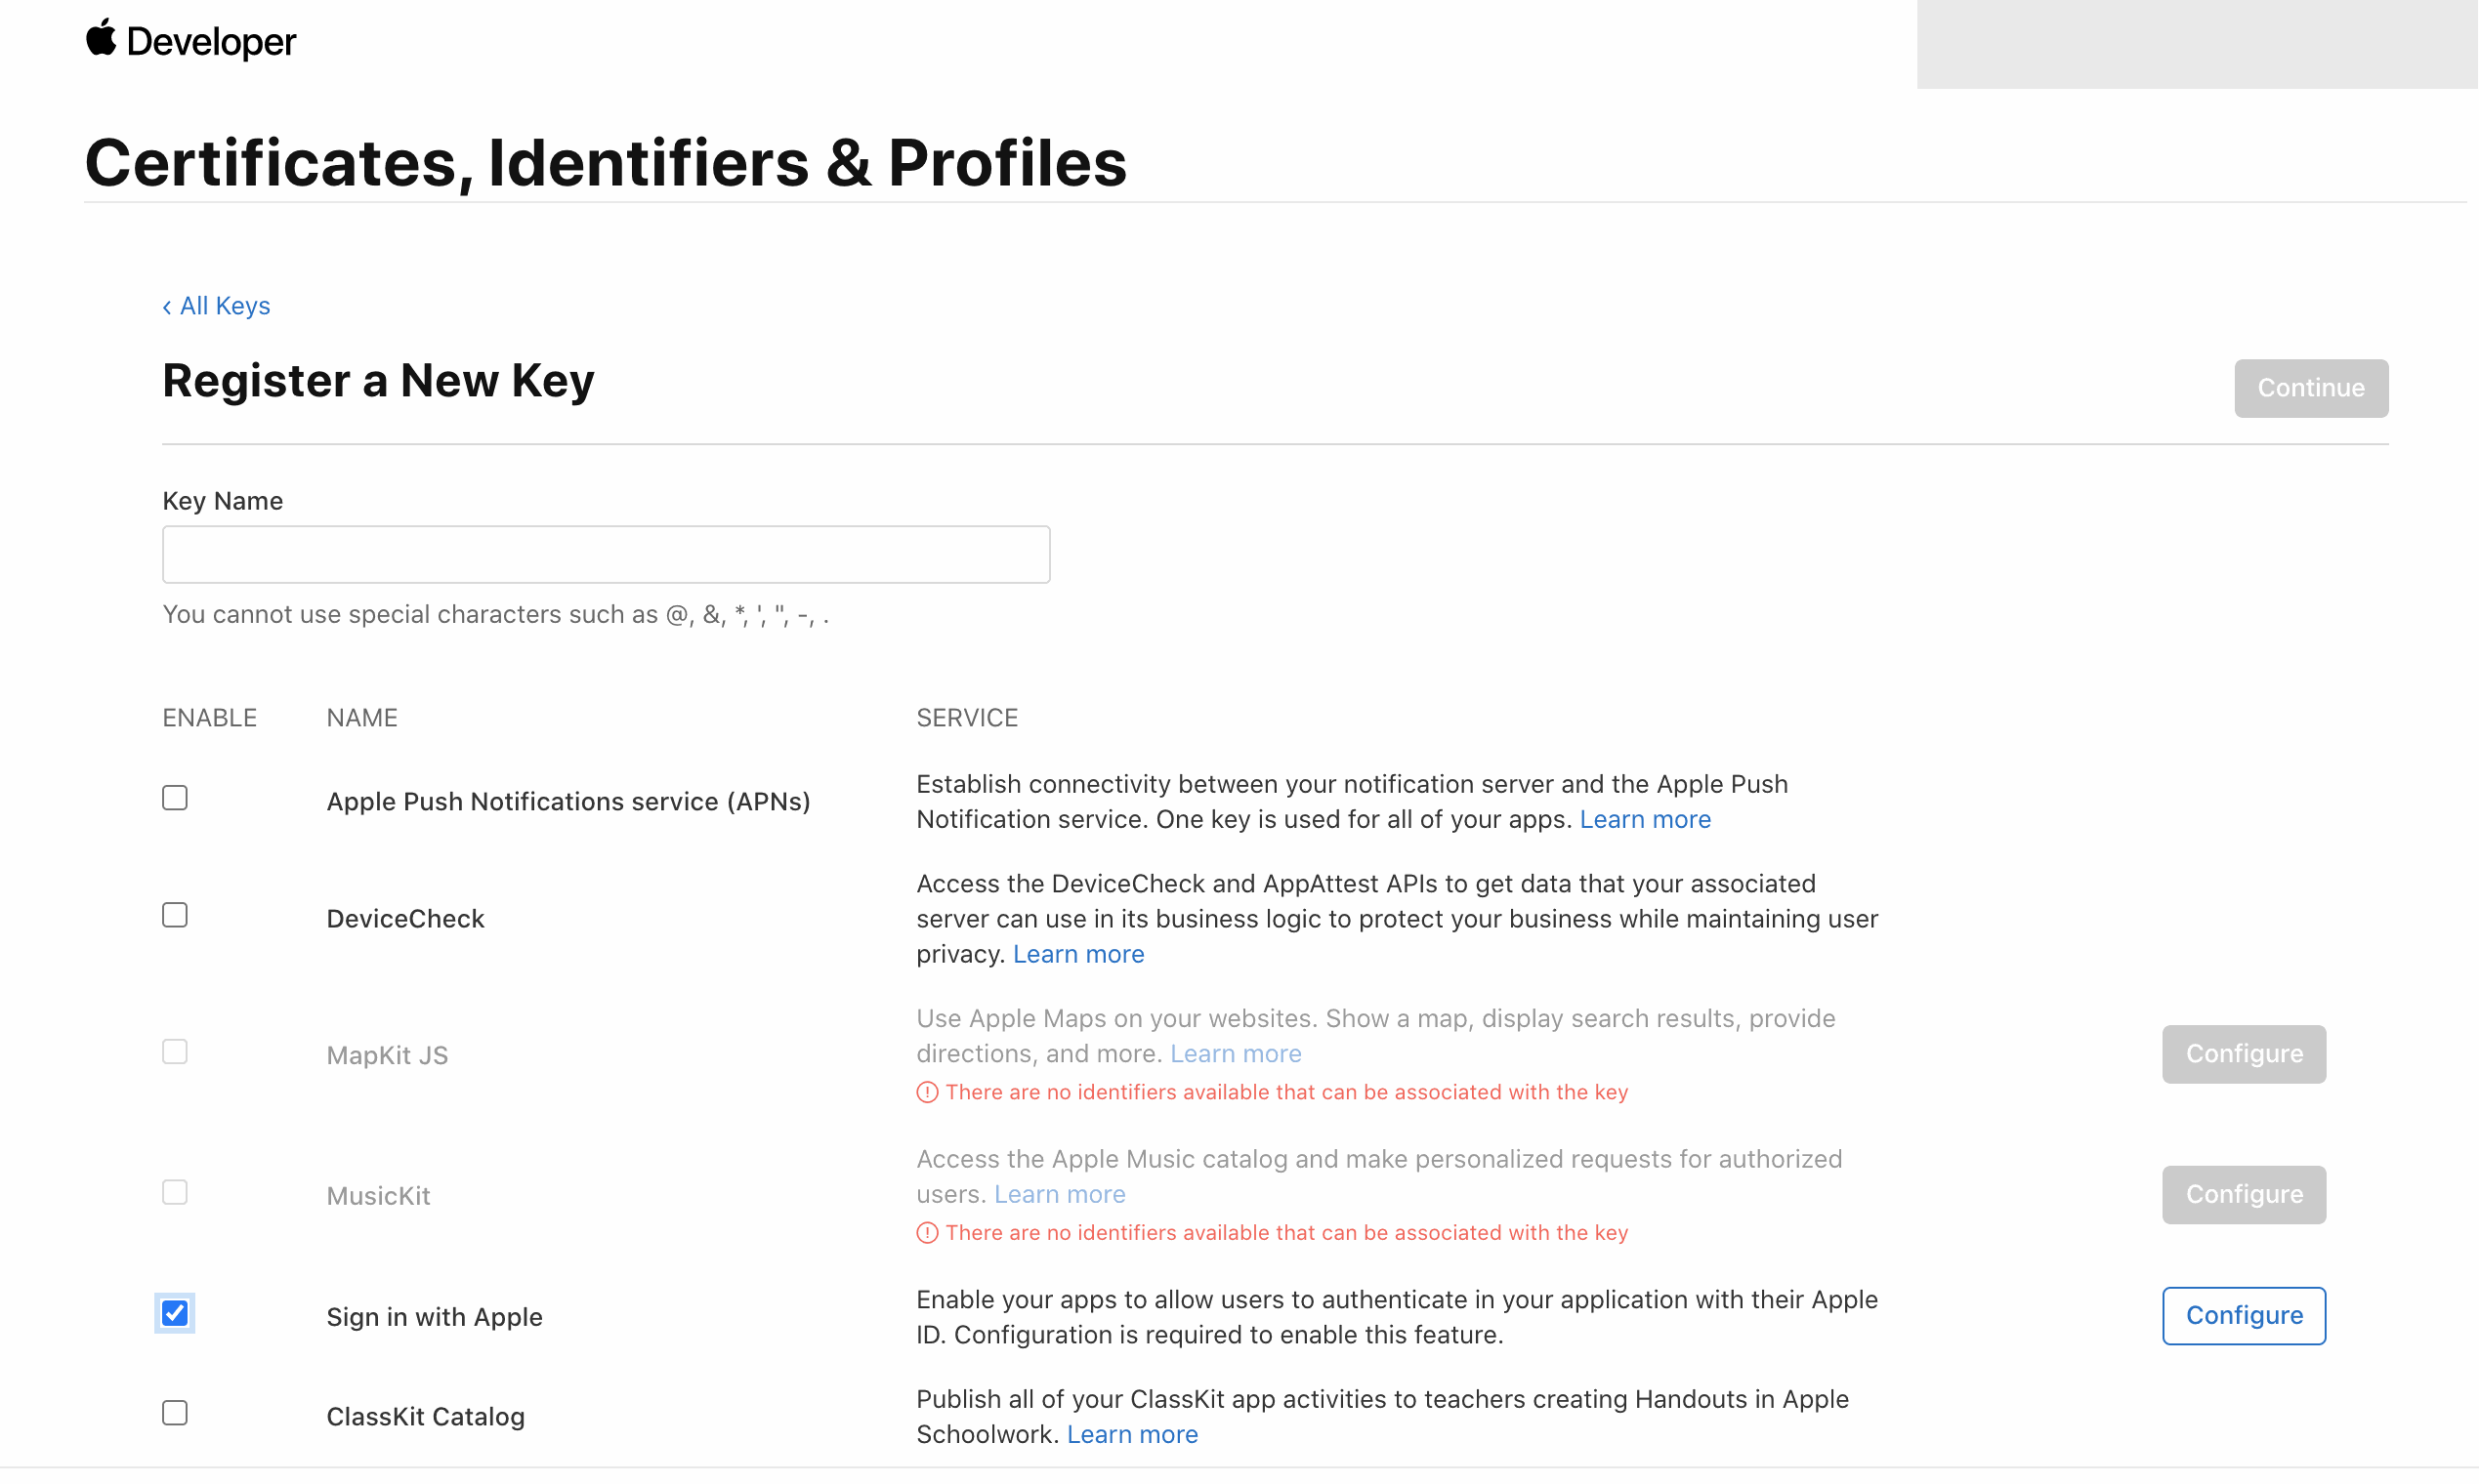The height and width of the screenshot is (1484, 2479).
Task: Click the MusicKit warning icon
Action: click(927, 1233)
